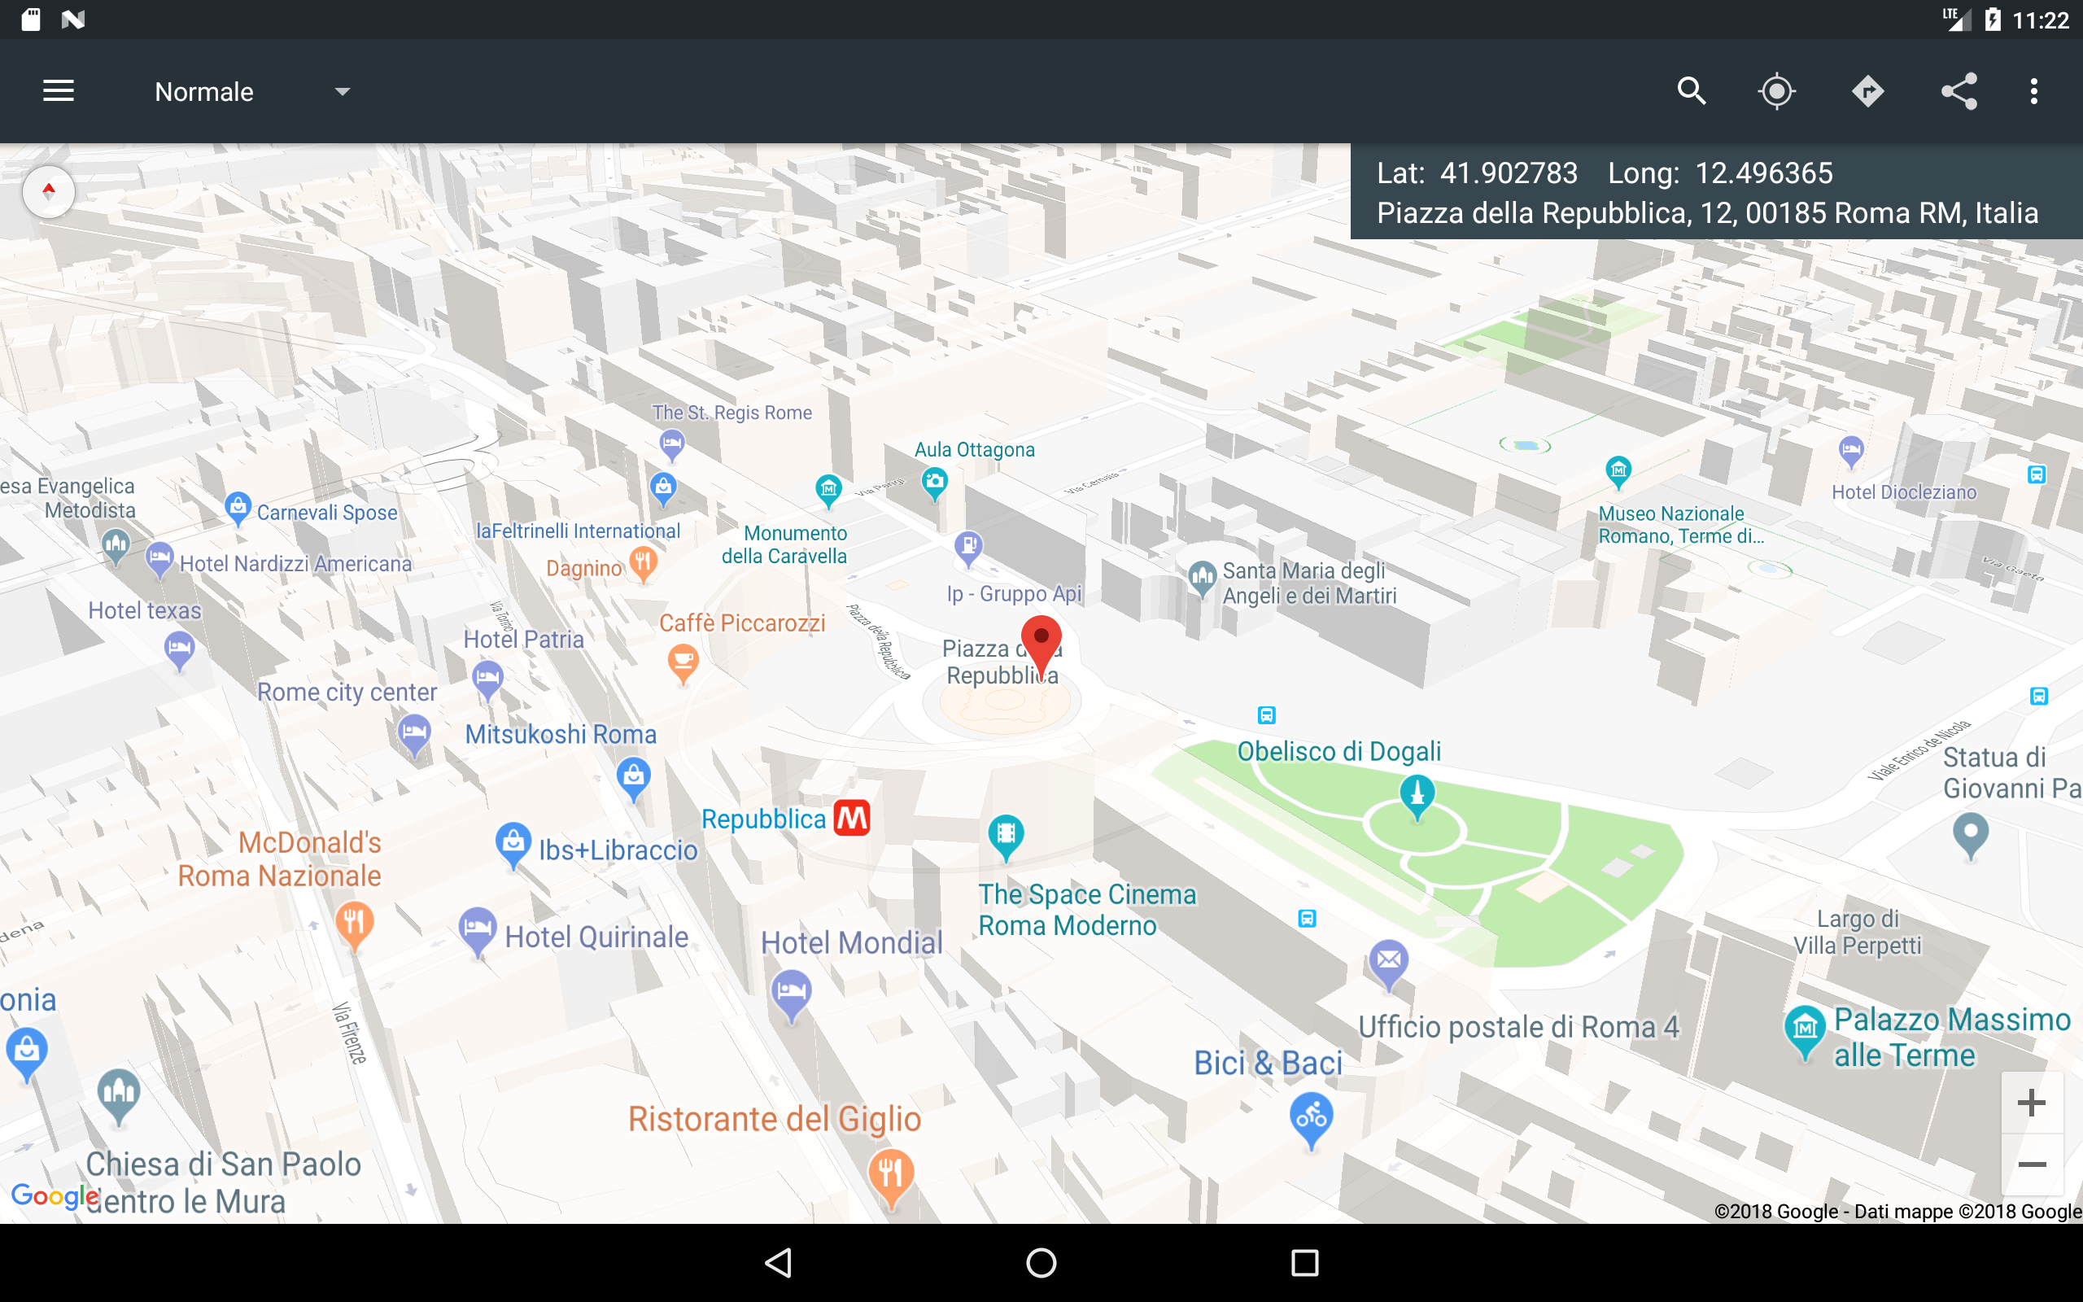Tap the Monumento della Caravella museum pin
Screen dimensions: 2083x1302
tap(828, 491)
